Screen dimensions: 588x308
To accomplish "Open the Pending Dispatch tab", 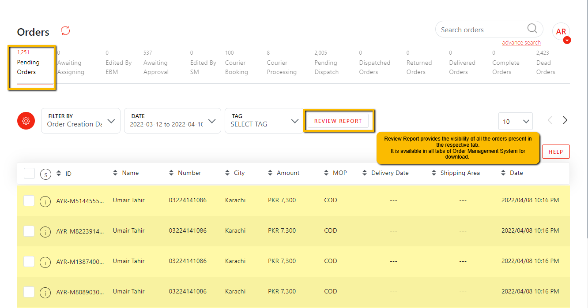I will coord(326,67).
